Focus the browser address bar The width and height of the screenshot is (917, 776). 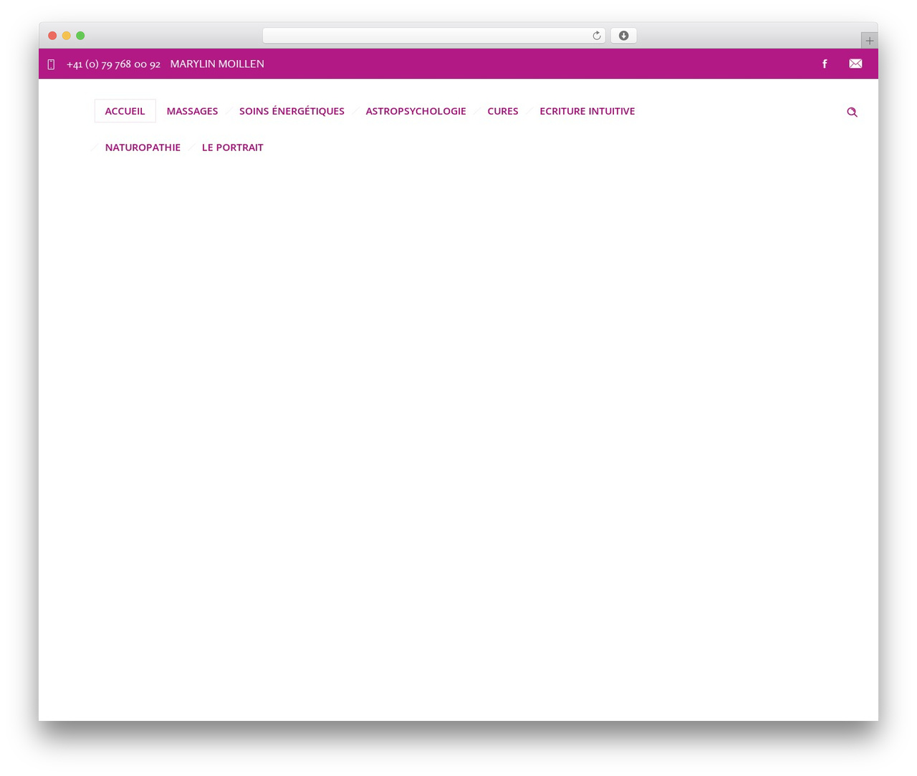tap(433, 36)
